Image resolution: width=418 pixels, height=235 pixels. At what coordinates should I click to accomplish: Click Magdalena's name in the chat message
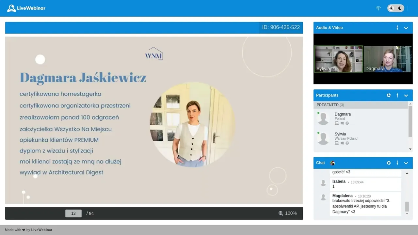tap(343, 196)
